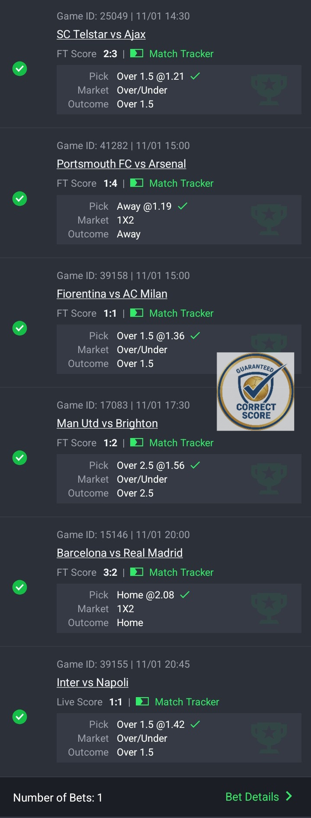The image size is (311, 818).
Task: Click green check circle beside Fiorentina vs AC Milan
Action: tap(19, 328)
